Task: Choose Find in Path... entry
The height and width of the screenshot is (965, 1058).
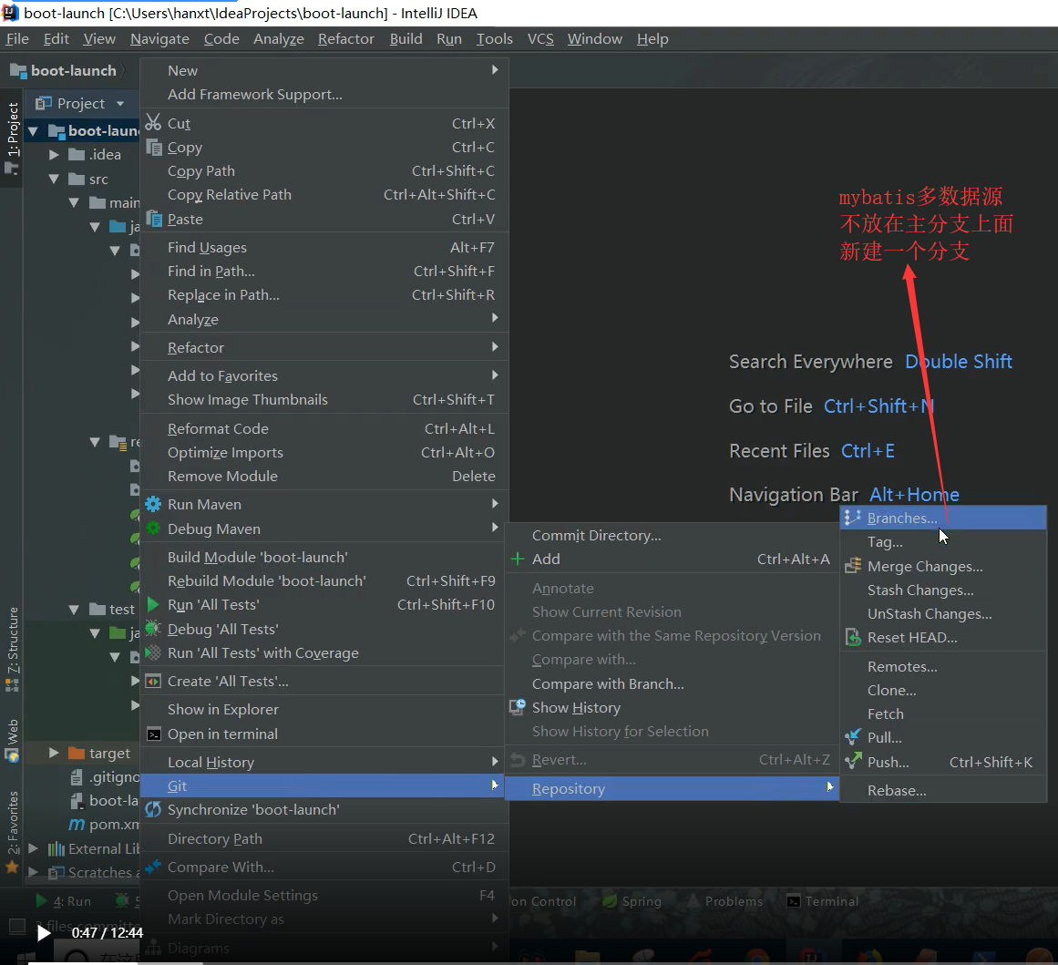Action: coord(324,271)
